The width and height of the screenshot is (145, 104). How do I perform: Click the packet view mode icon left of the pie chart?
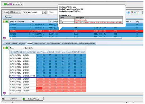129,12
